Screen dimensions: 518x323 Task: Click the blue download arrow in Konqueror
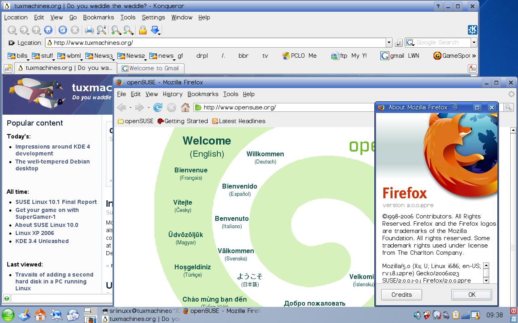pos(155,30)
